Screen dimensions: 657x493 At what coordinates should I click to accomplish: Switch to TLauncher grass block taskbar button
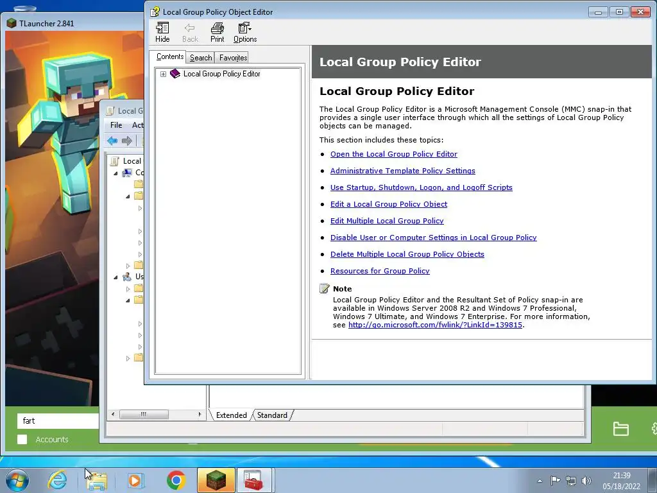[216, 480]
